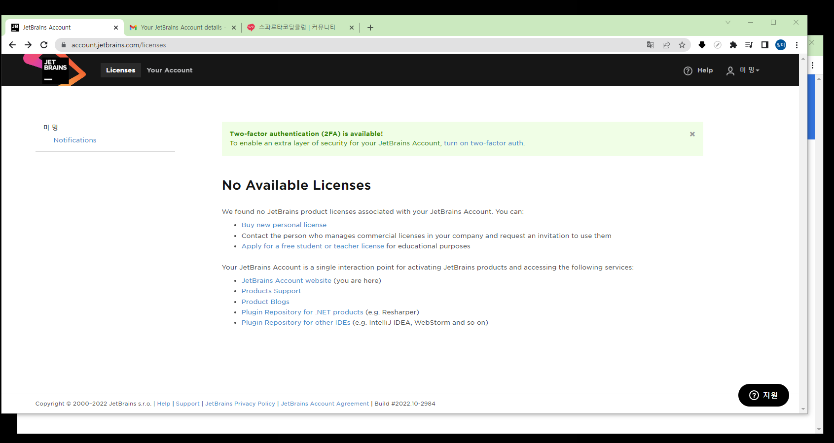
Task: Open the Chrome profile avatar
Action: (781, 45)
